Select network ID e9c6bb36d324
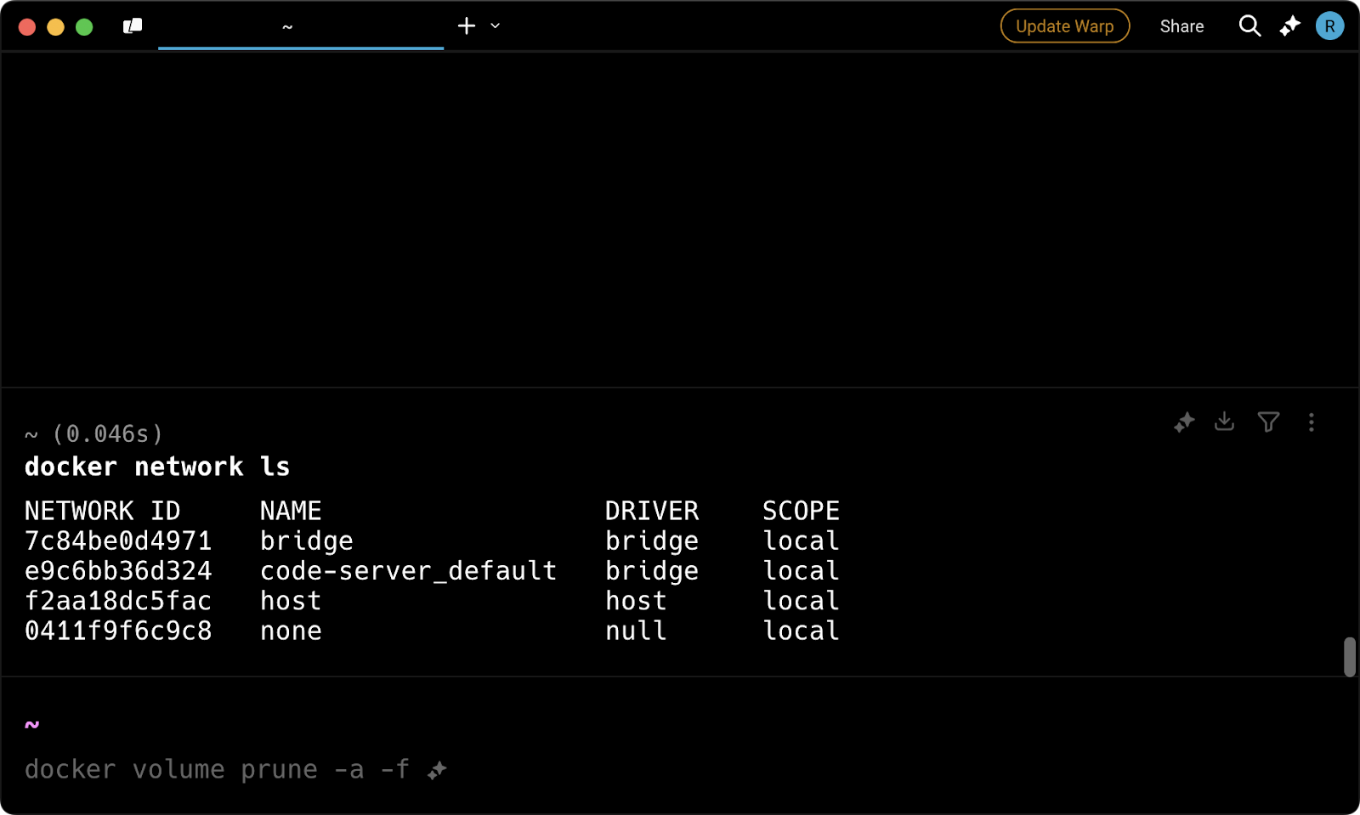 point(118,570)
